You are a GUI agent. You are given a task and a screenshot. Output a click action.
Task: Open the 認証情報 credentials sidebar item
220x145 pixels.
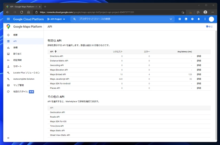[x=23, y=60]
